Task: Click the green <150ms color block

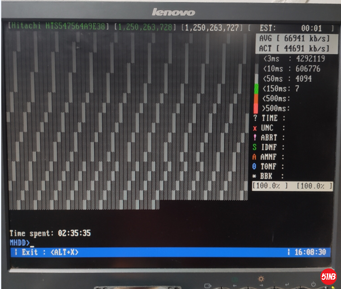Action: click(256, 89)
